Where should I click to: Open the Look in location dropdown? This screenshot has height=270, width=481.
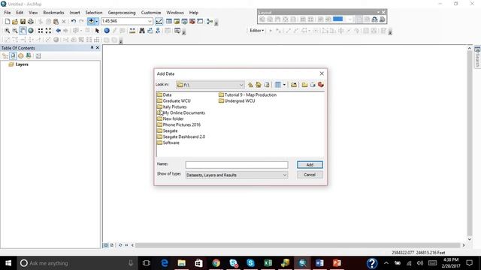241,85
